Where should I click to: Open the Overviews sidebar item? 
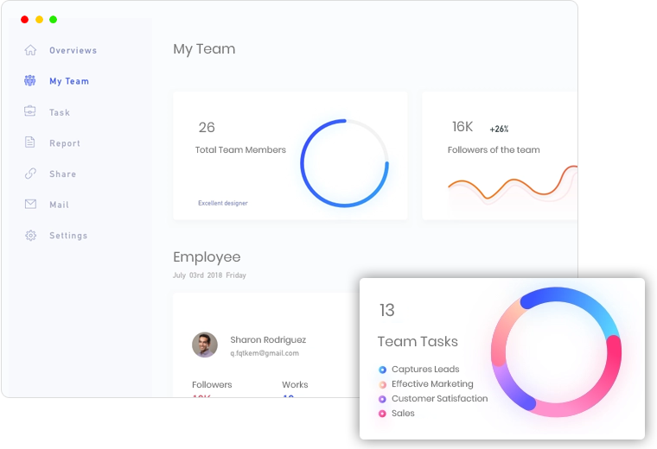73,51
